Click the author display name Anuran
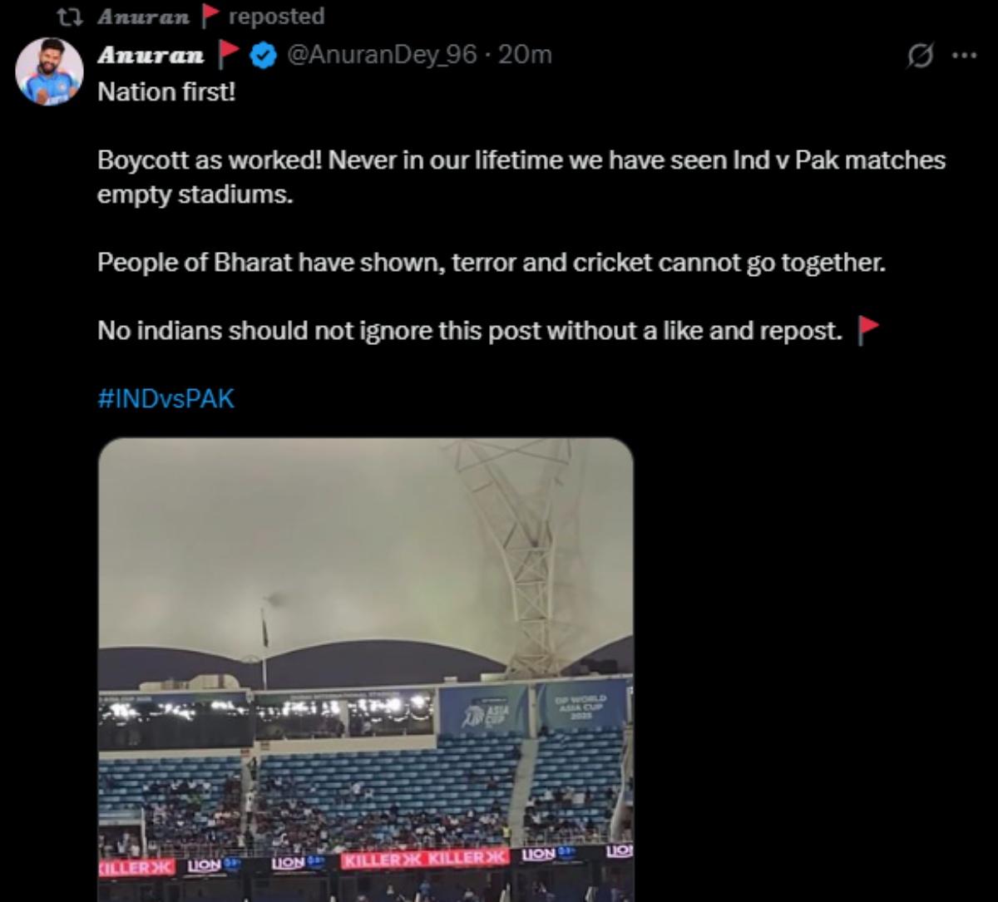Viewport: 998px width, 902px height. click(151, 56)
